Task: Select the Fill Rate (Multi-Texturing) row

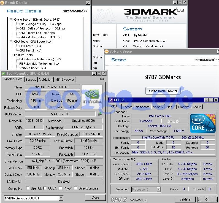Action: 39,64
